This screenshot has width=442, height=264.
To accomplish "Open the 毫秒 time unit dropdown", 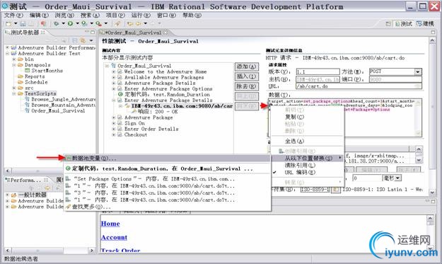I will 397,178.
